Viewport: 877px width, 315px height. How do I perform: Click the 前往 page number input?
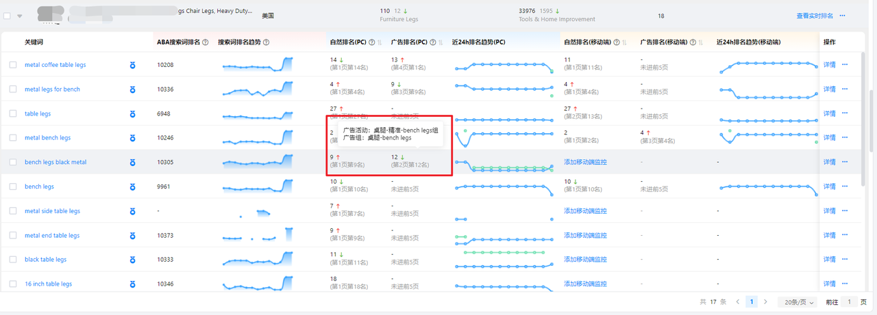[x=850, y=301]
